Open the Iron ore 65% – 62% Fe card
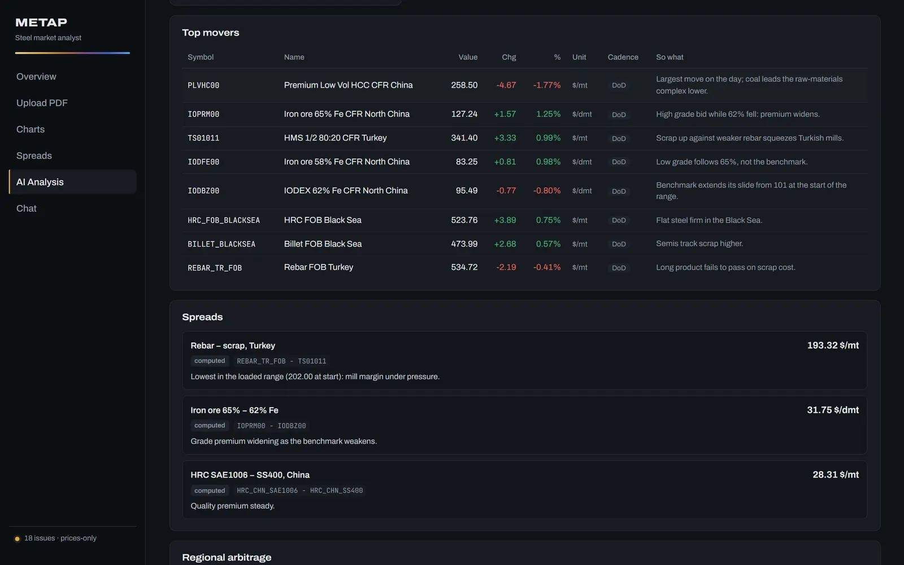The width and height of the screenshot is (904, 565). (x=524, y=425)
